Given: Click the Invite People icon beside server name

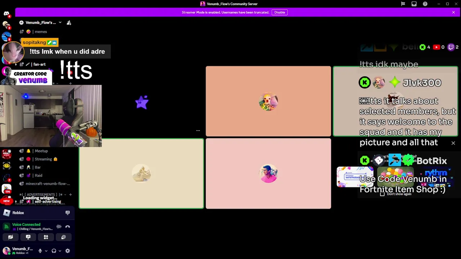Looking at the screenshot, I should click(x=69, y=23).
